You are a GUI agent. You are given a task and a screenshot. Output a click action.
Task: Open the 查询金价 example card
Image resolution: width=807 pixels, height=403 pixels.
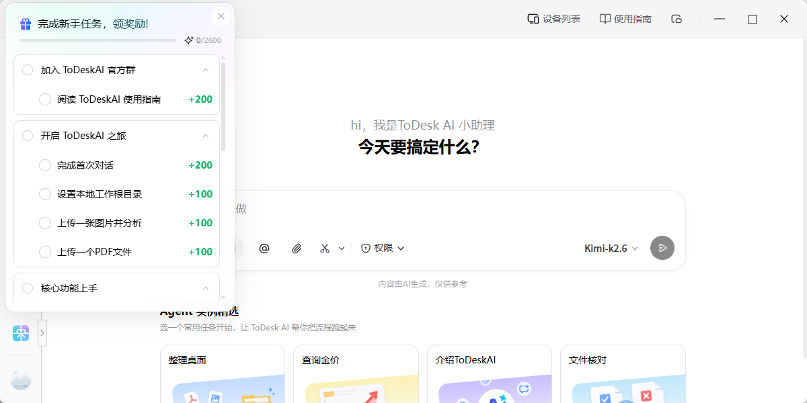tap(356, 374)
